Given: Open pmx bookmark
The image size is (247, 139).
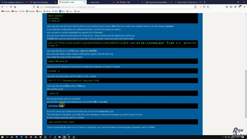Looking at the screenshot, I should (x=39, y=11).
